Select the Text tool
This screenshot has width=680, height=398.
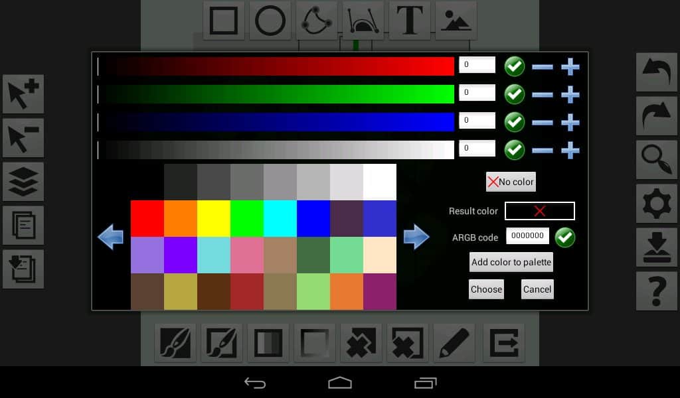409,21
